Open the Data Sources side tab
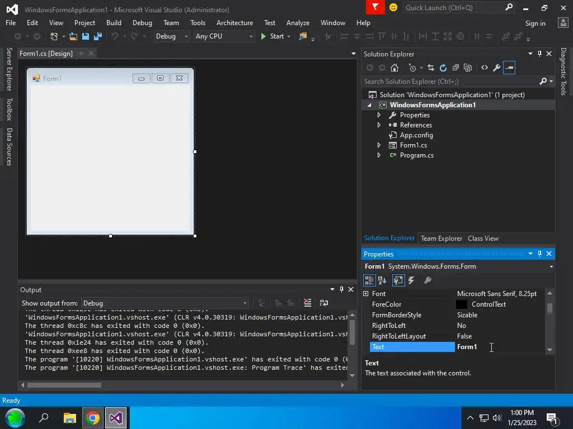 [9, 147]
